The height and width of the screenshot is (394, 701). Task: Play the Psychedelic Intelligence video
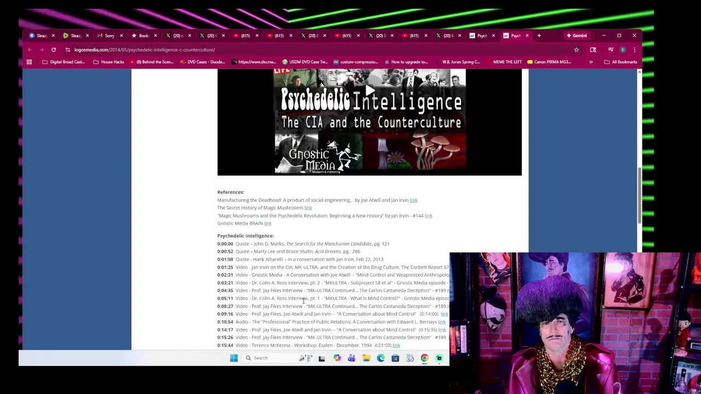click(x=370, y=91)
